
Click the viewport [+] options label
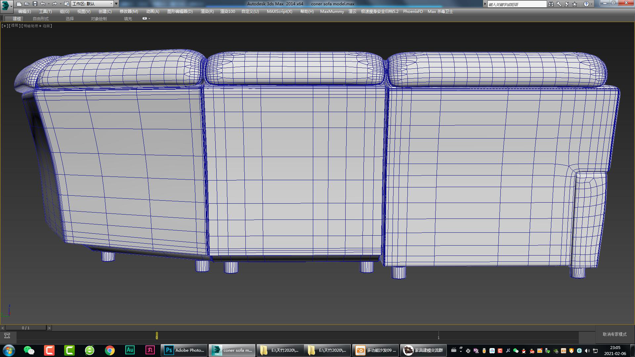pos(5,26)
